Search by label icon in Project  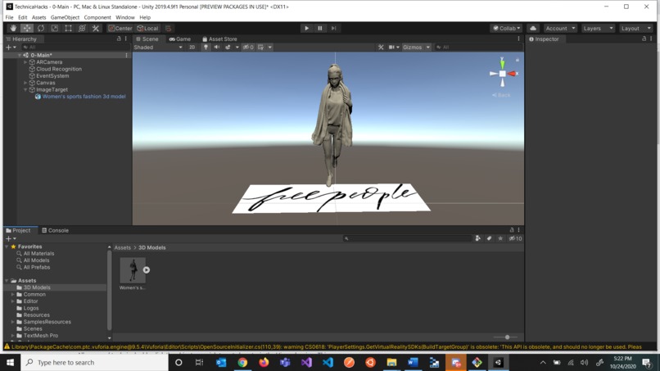489,238
